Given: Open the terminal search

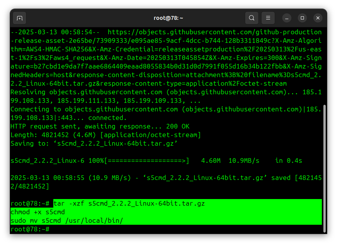Looking at the screenshot, I should click(252, 18).
